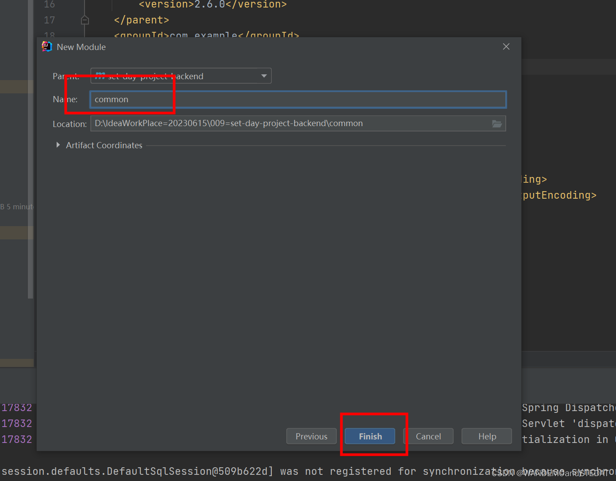Expand the Artifact Coordinates section
Screen dimensions: 616x481
tap(104, 145)
